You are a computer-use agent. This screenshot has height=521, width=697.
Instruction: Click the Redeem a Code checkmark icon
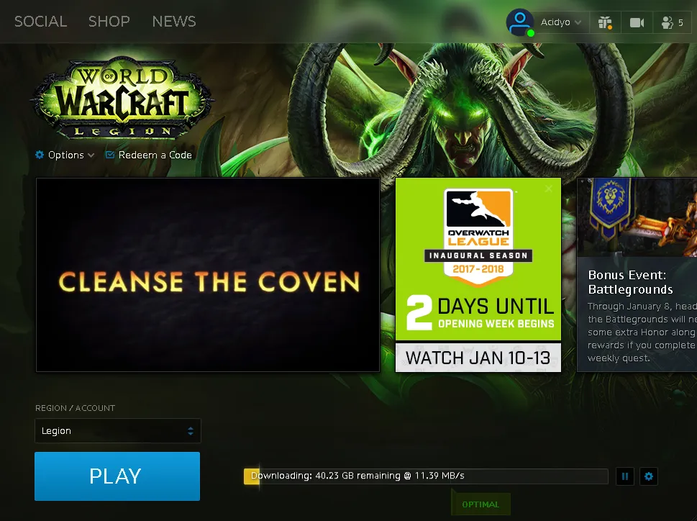click(109, 155)
